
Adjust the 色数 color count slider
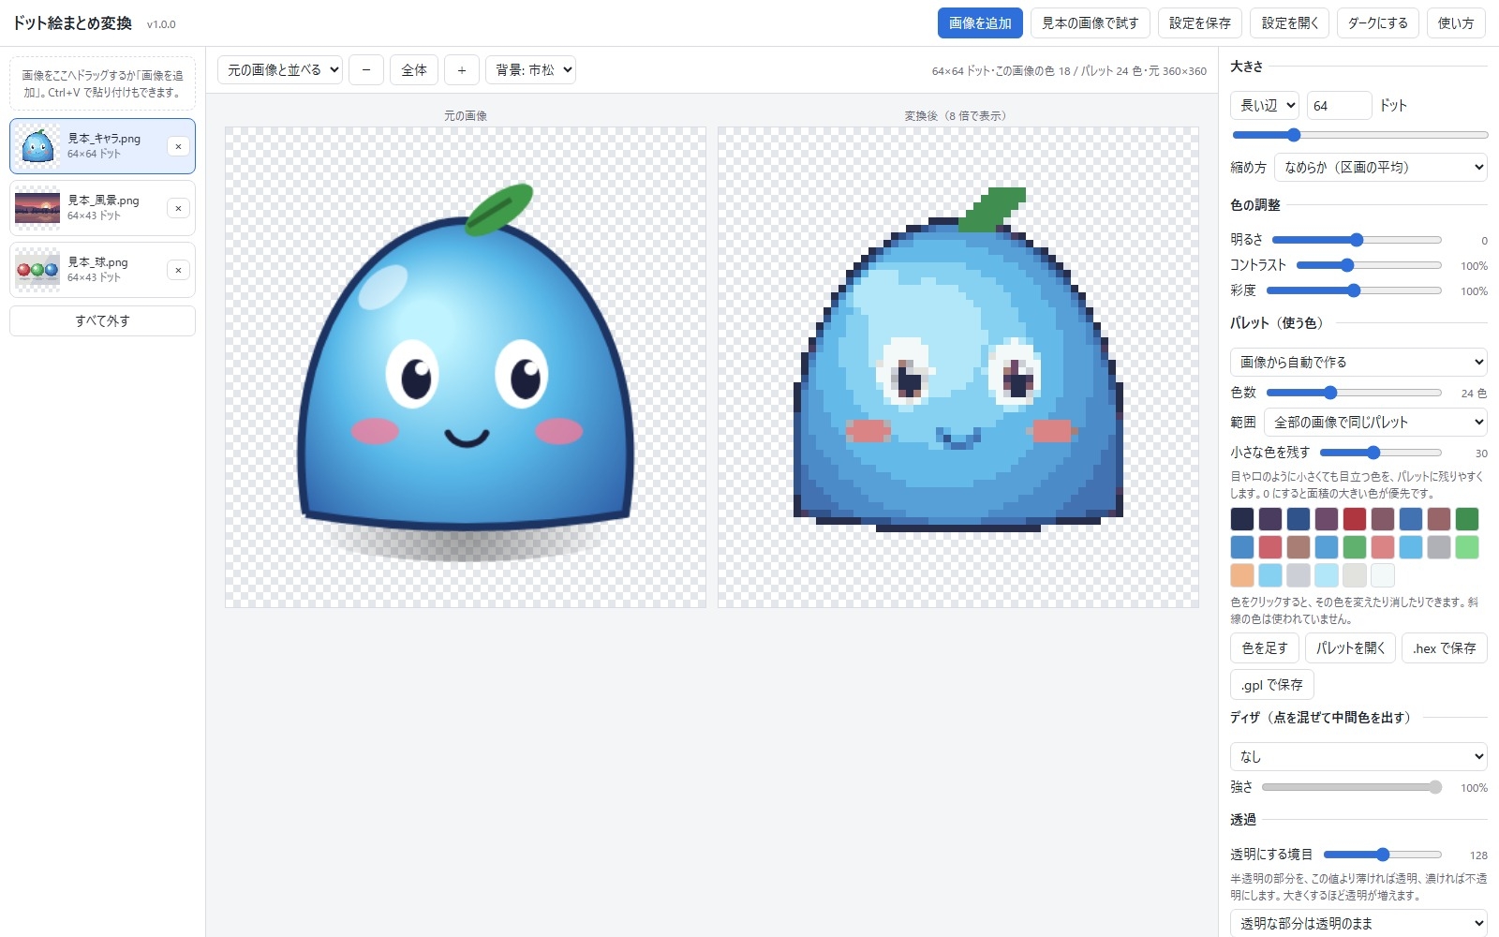[x=1354, y=393]
